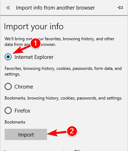Click the Chrome option label text
This screenshot has width=128, height=151.
click(x=24, y=87)
